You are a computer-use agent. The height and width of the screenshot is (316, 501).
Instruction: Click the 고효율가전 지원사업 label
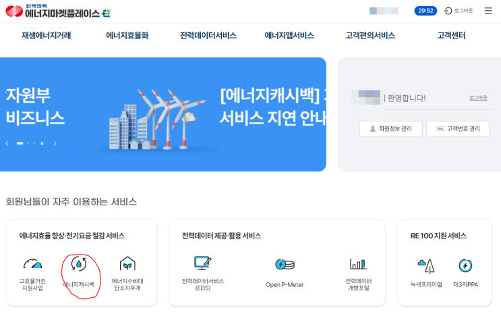click(32, 284)
